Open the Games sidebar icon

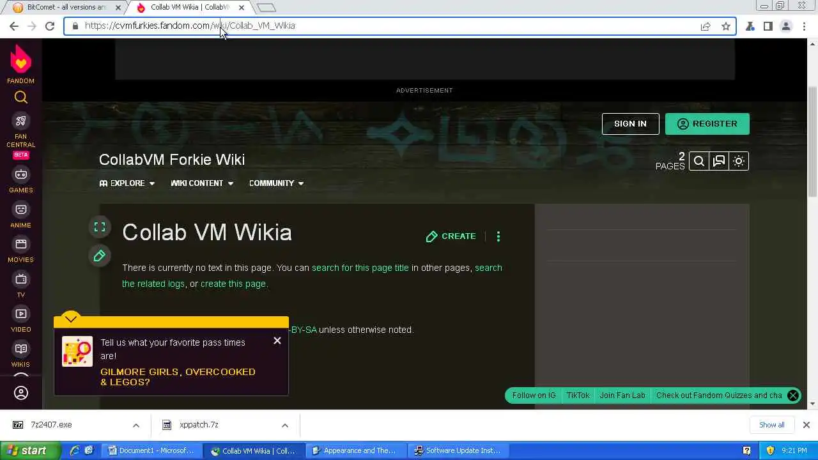[x=21, y=174]
